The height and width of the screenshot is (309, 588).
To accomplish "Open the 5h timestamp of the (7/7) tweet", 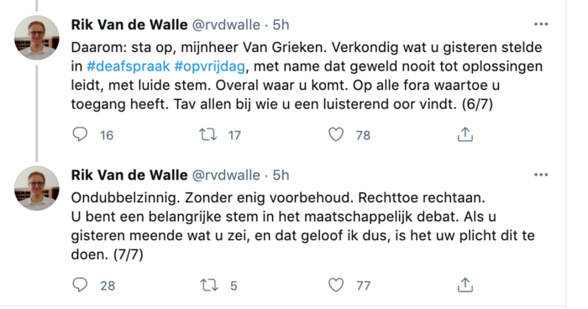I will point(281,175).
